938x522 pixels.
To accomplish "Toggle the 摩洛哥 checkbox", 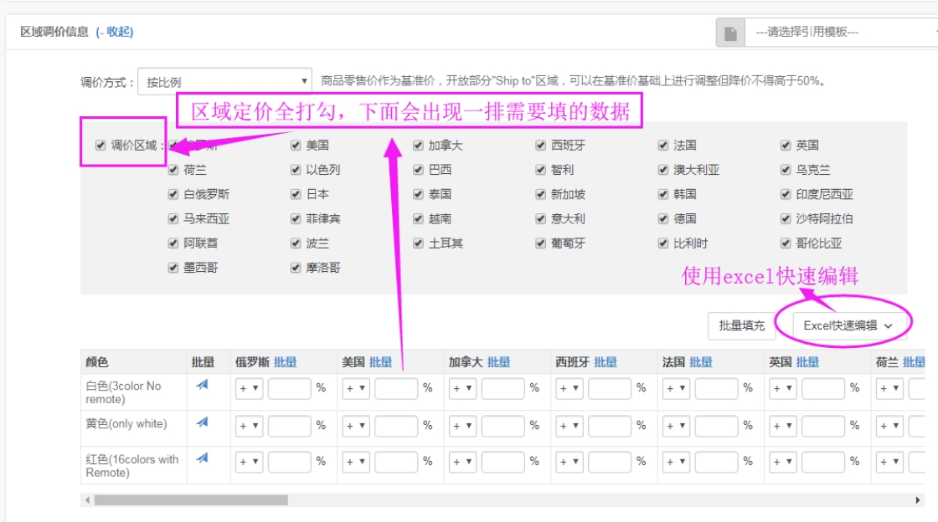I will click(x=296, y=268).
